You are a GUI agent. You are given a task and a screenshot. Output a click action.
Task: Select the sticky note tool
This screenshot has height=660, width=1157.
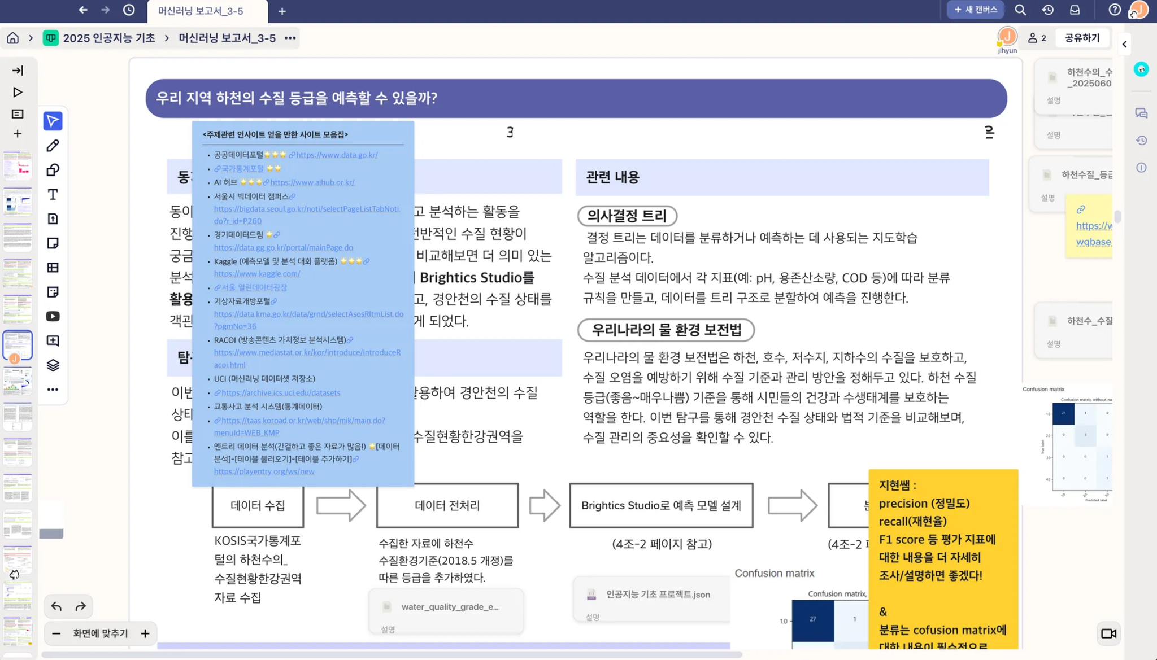pyautogui.click(x=53, y=243)
